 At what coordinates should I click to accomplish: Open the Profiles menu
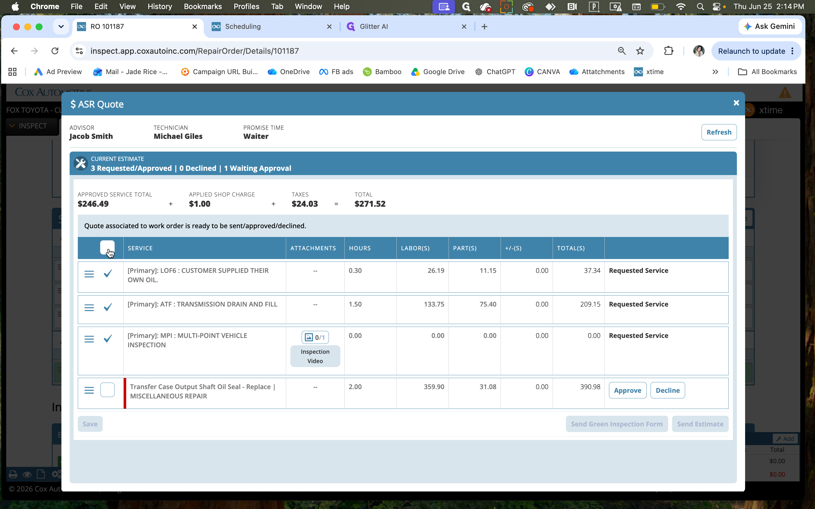point(246,7)
